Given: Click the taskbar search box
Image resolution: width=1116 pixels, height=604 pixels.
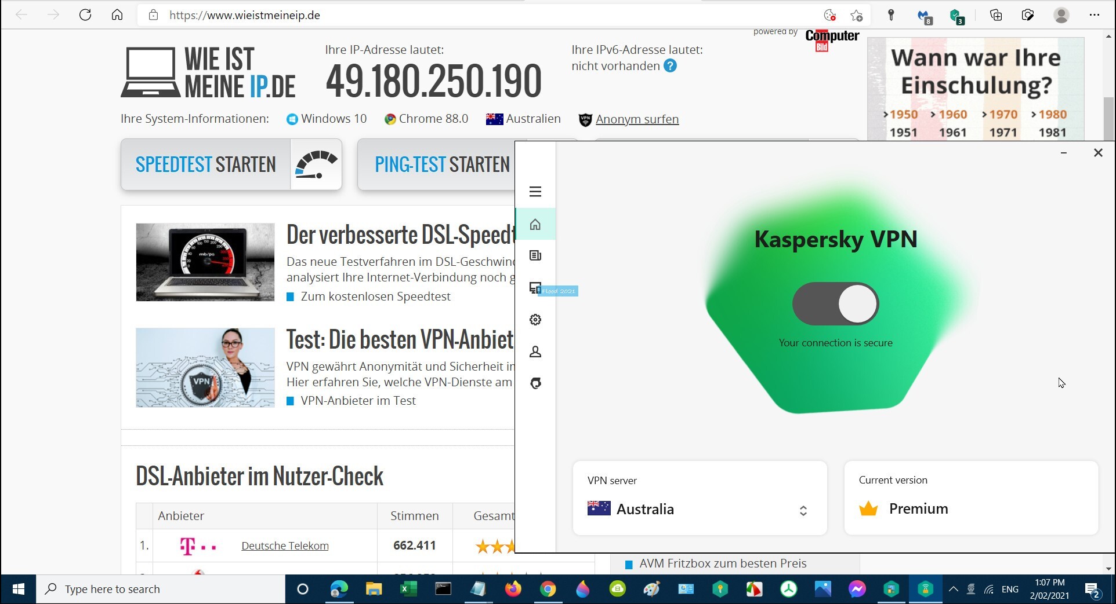Looking at the screenshot, I should 161,589.
